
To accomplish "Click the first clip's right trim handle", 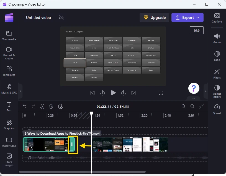I will pyautogui.click(x=72, y=144).
